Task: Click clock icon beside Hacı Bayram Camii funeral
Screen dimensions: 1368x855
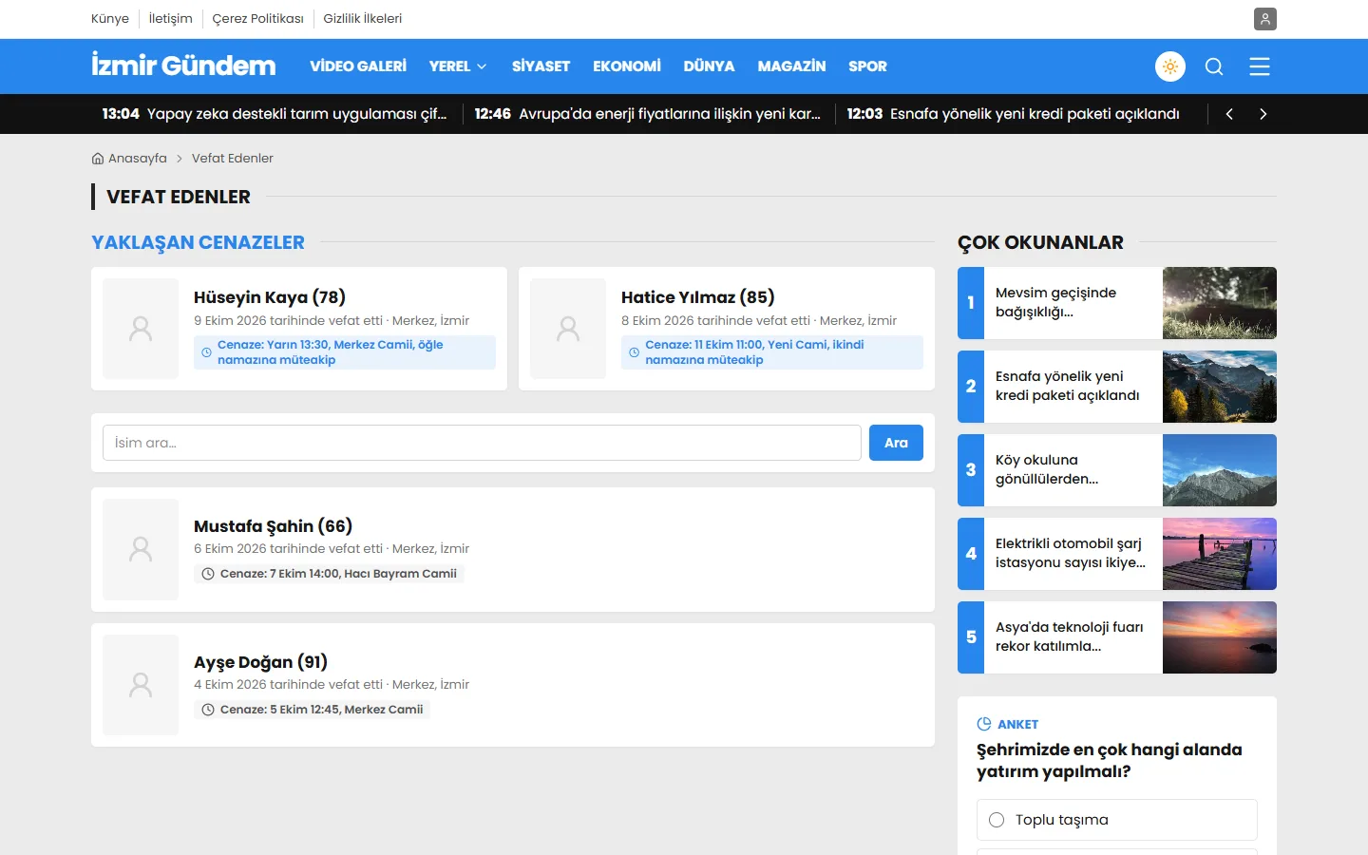Action: 208,574
